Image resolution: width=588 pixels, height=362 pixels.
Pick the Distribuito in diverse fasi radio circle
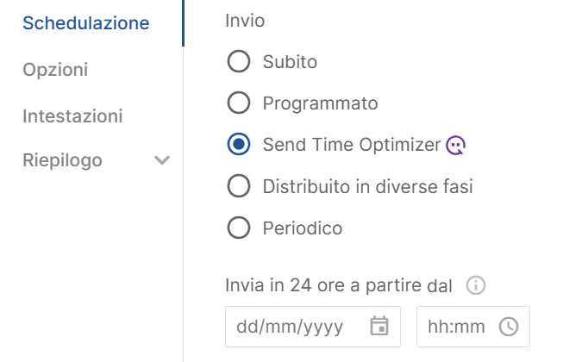coord(239,186)
